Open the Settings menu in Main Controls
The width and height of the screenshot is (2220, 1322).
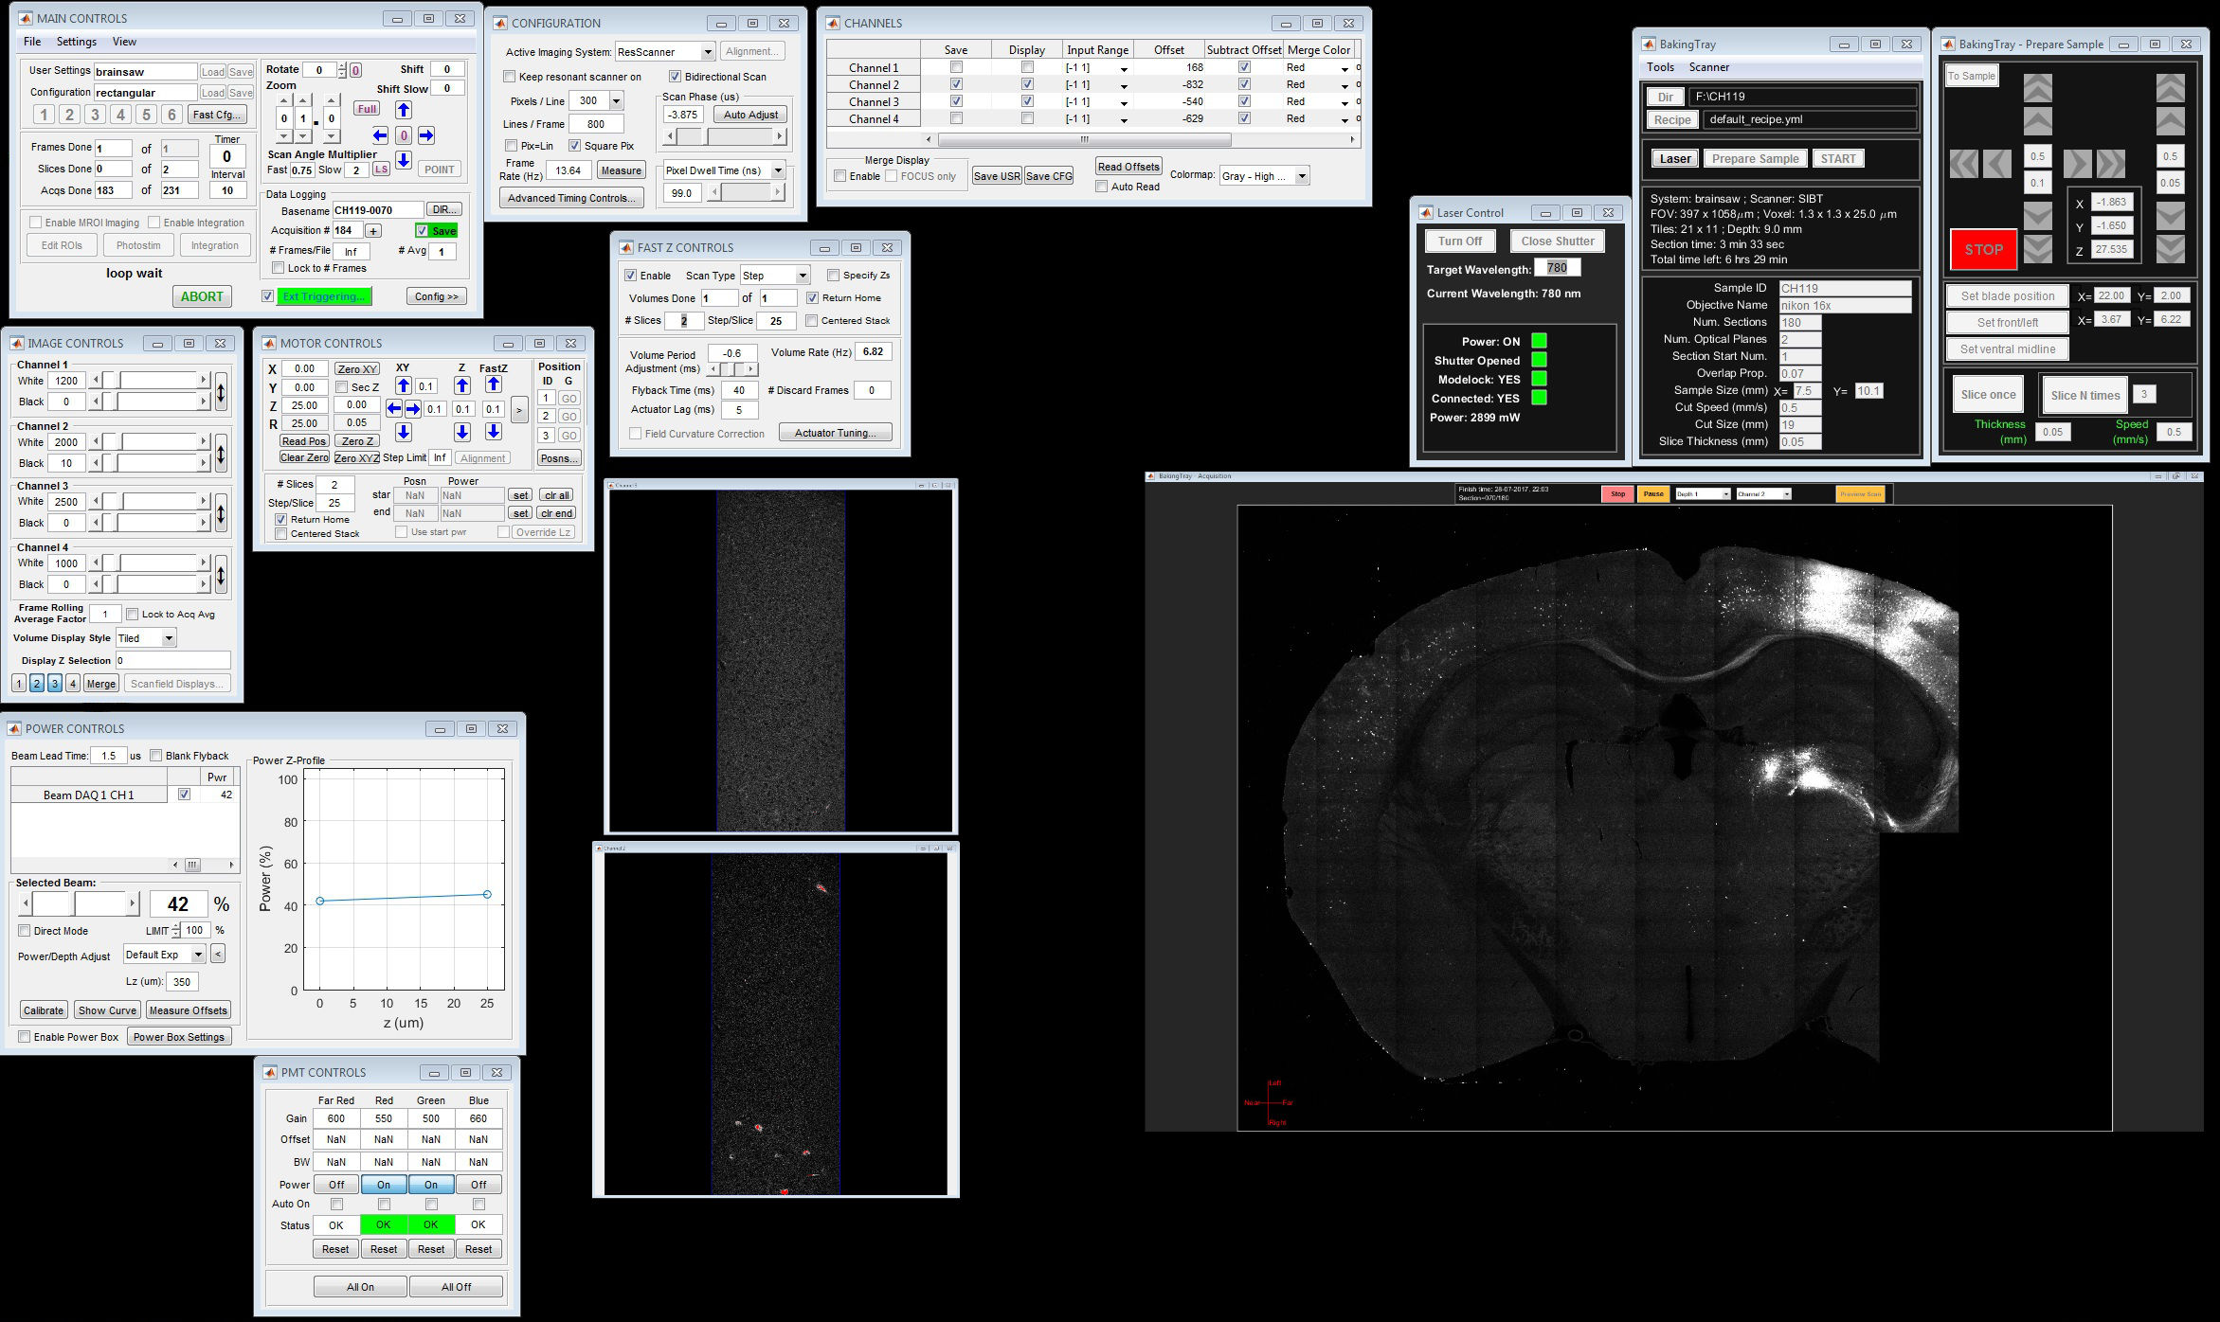click(77, 42)
